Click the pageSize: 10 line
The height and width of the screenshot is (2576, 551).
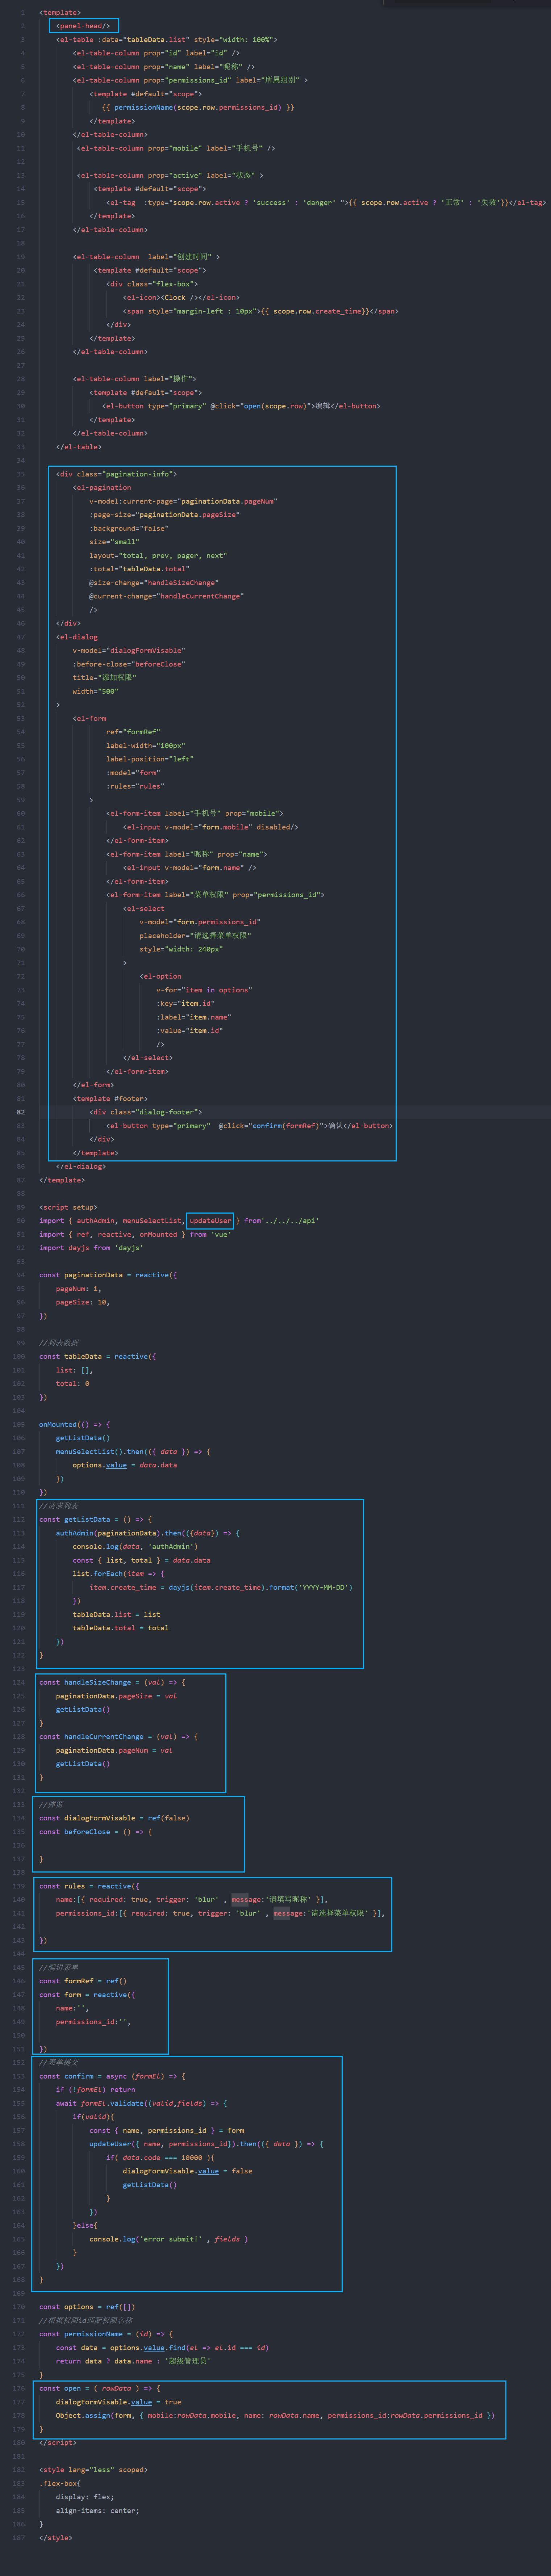click(83, 1302)
